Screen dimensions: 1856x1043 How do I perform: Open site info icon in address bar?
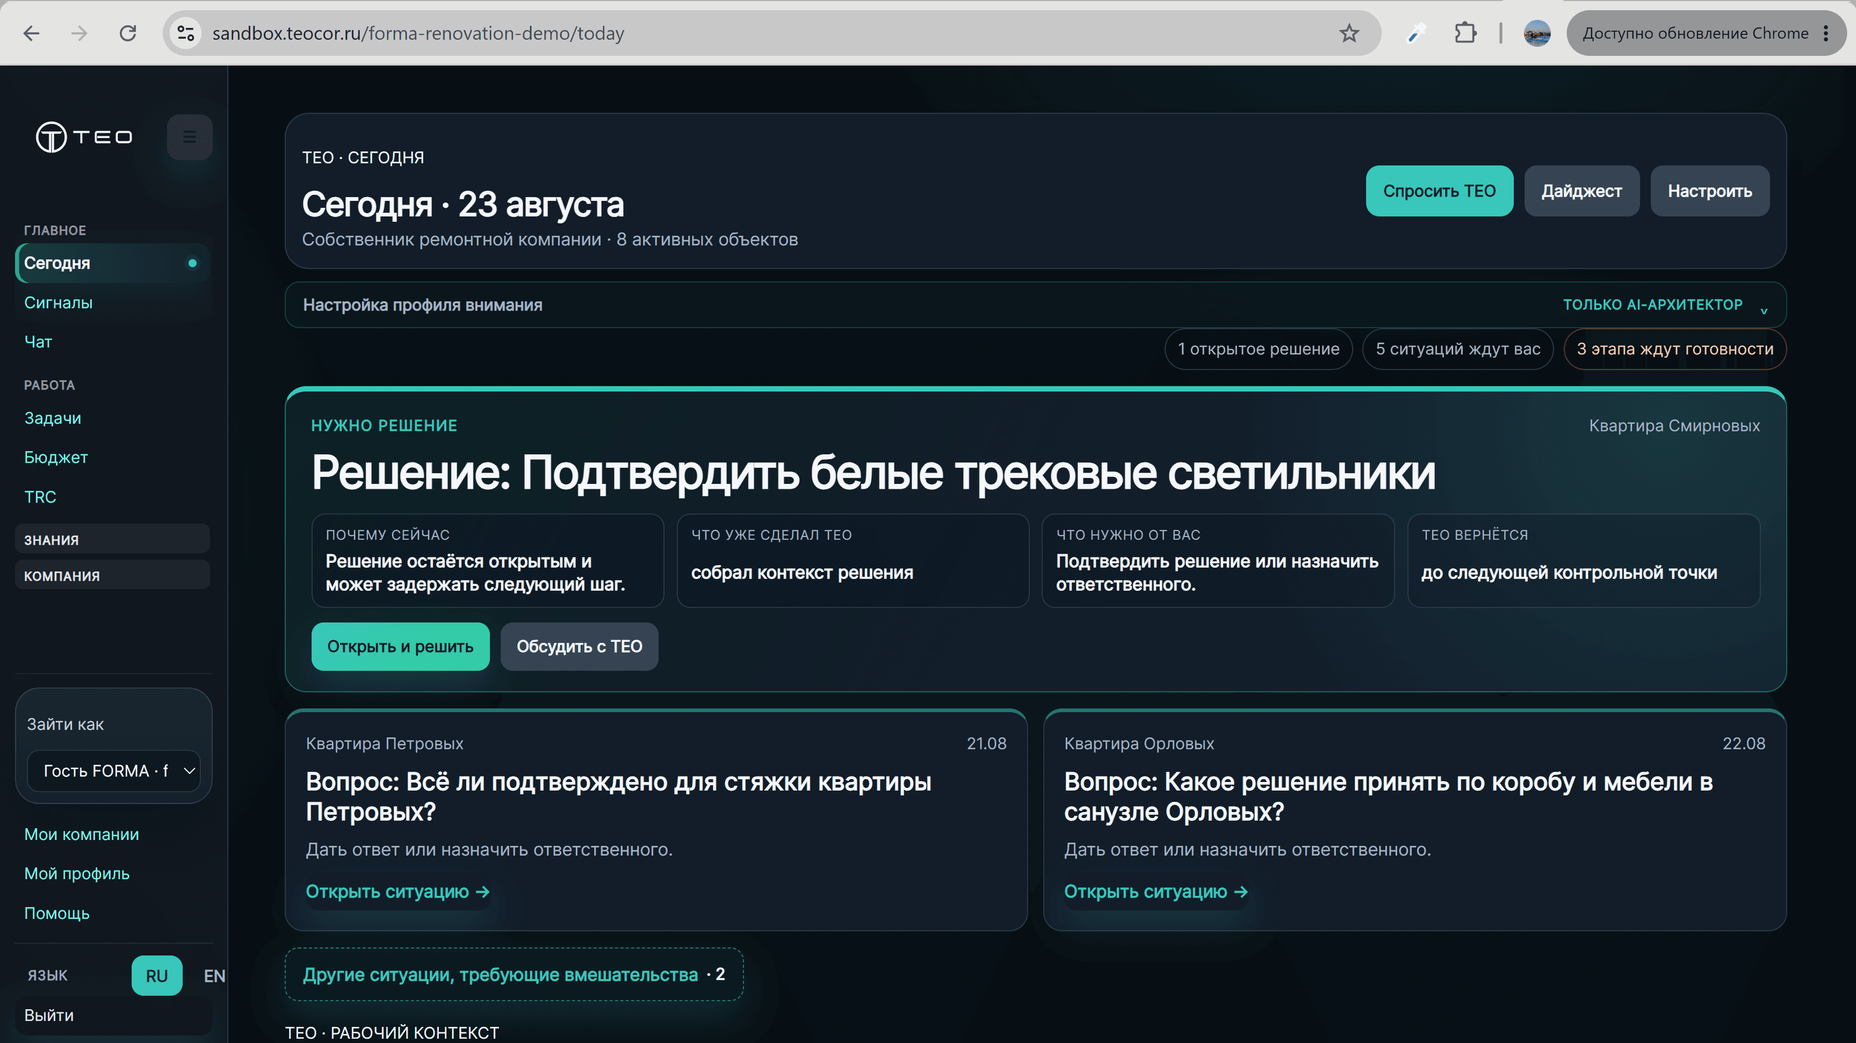186,33
